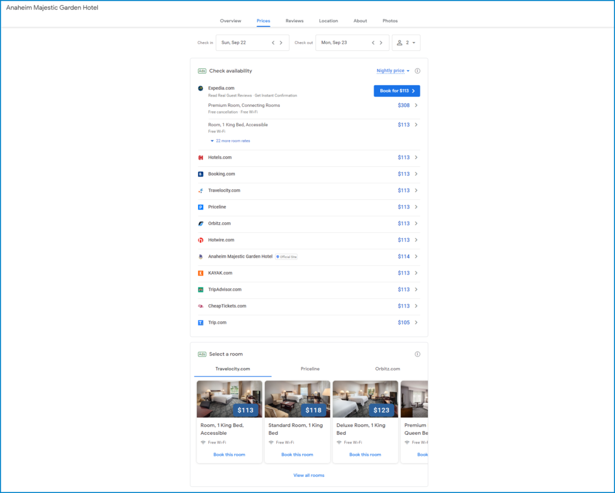Image resolution: width=615 pixels, height=493 pixels.
Task: Open the $113 accessible king room photo
Action: coord(229,399)
